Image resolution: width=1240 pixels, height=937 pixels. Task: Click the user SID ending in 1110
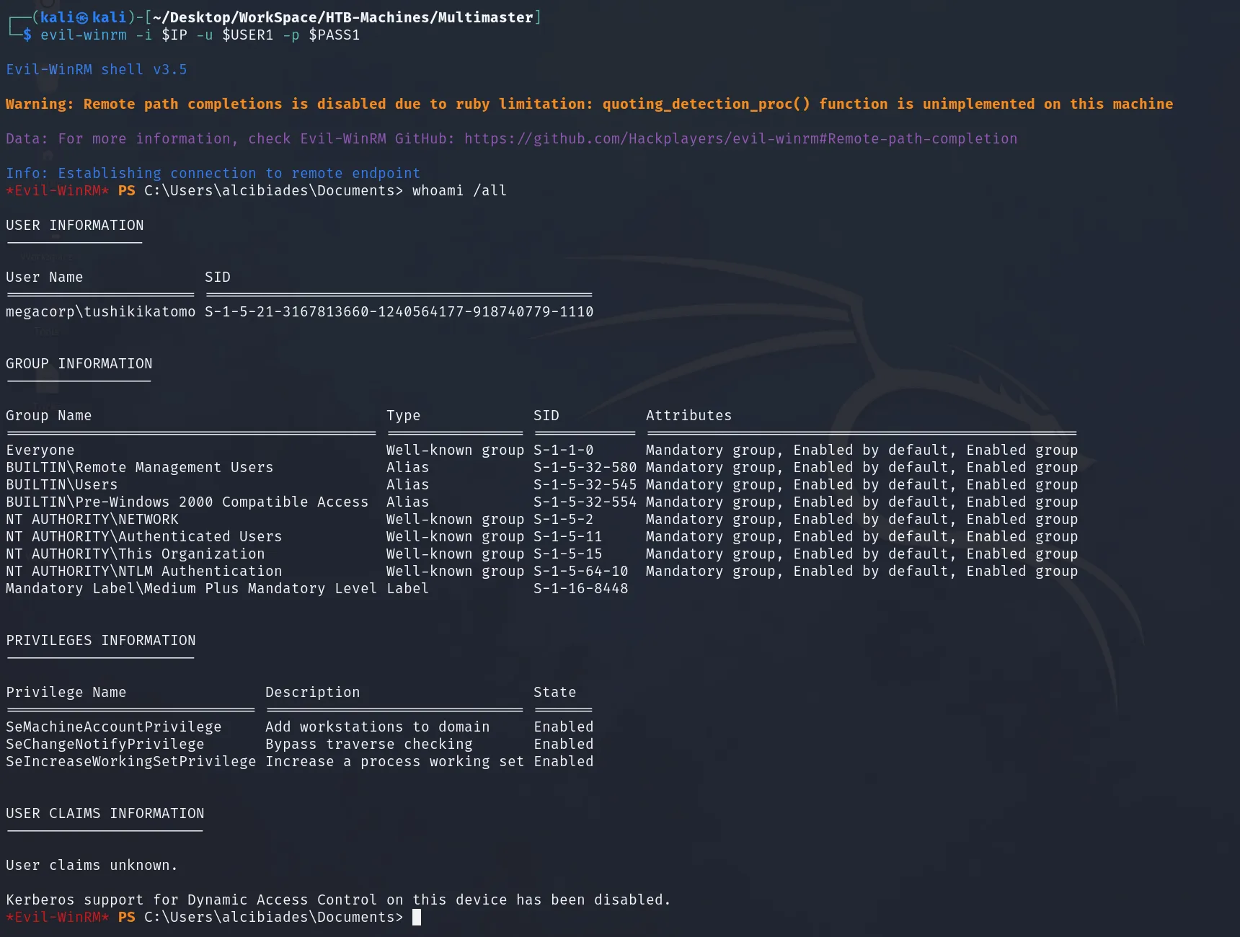point(399,311)
